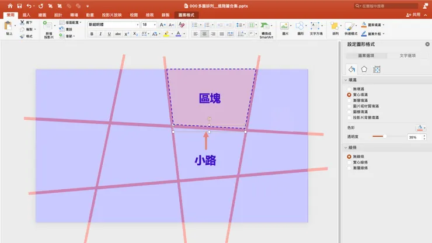
Task: Click the 共用 Share button
Action: point(413,15)
